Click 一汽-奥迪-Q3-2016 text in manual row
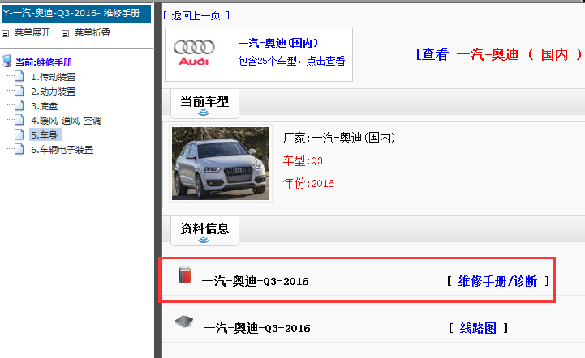This screenshot has width=585, height=358. 256,281
